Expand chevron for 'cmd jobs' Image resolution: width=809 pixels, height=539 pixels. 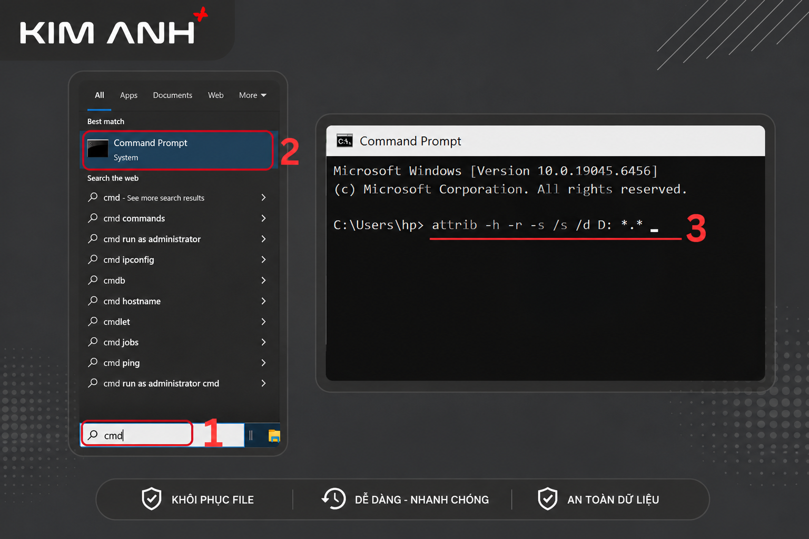[x=263, y=342]
